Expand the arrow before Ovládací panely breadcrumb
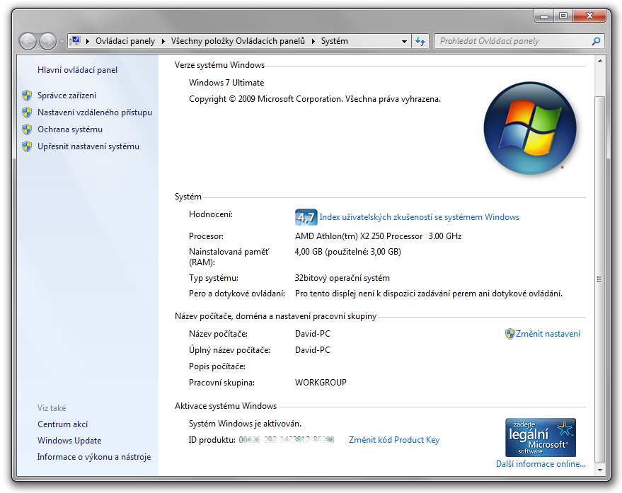The image size is (622, 493). [x=87, y=41]
